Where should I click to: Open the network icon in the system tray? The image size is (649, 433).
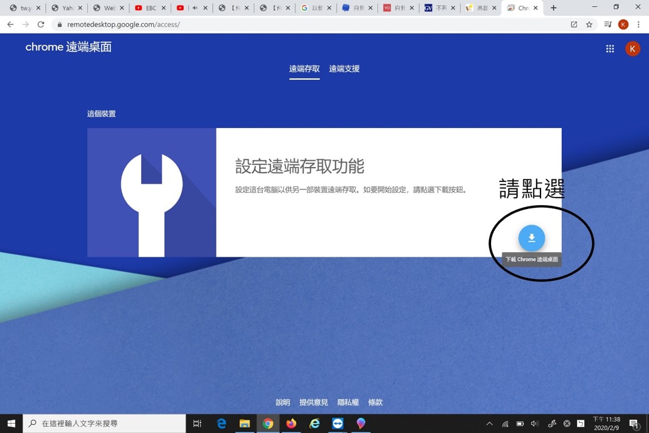click(x=505, y=424)
